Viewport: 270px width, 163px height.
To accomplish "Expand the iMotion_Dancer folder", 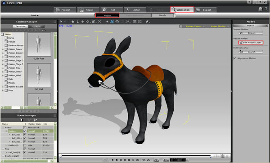I will [3, 49].
